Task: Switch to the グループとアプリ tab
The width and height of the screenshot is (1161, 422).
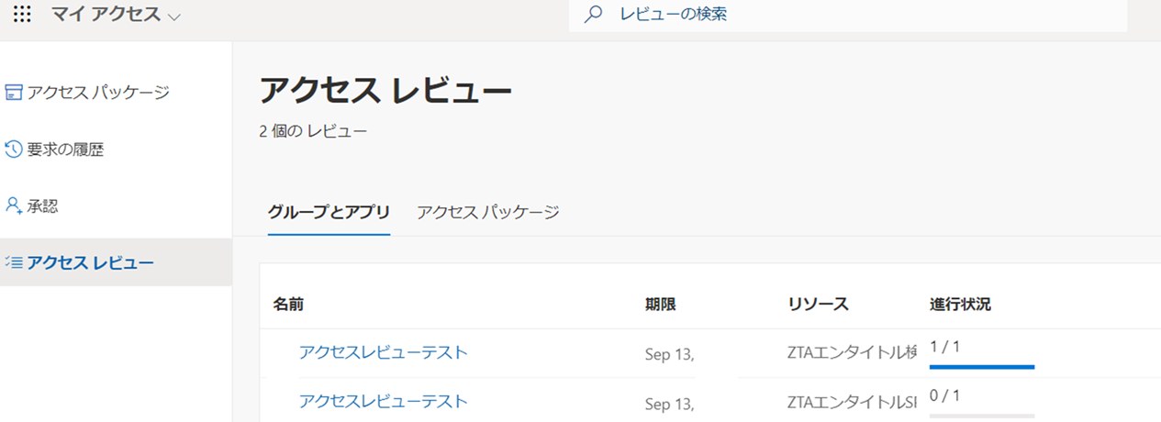Action: 329,212
